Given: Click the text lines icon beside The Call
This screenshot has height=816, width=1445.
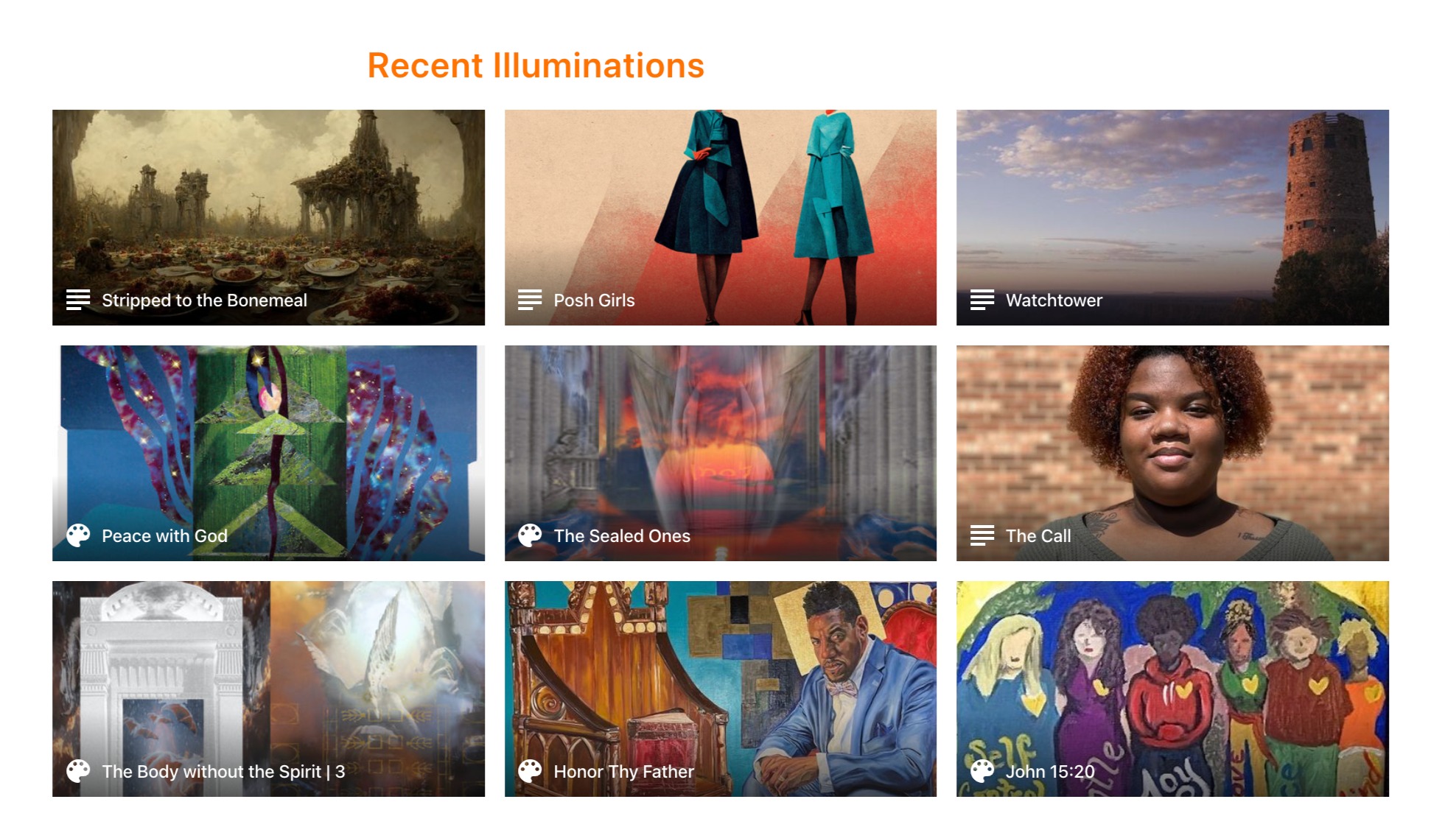Looking at the screenshot, I should [x=982, y=535].
